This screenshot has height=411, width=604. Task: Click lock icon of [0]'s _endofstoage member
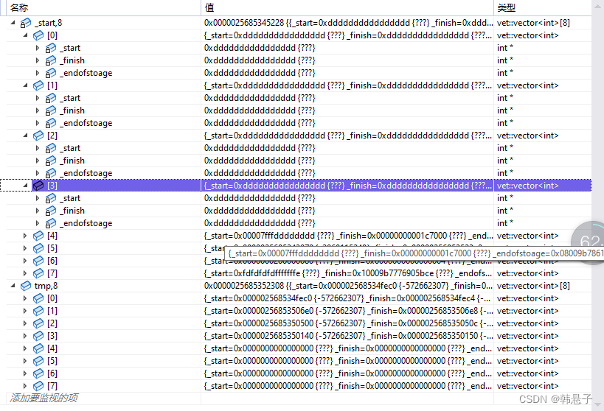click(50, 73)
